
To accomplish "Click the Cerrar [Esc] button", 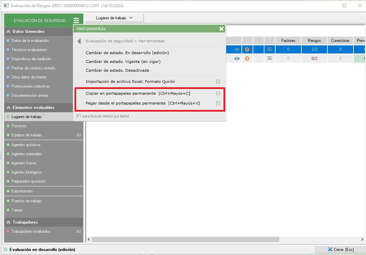I will pos(340,250).
